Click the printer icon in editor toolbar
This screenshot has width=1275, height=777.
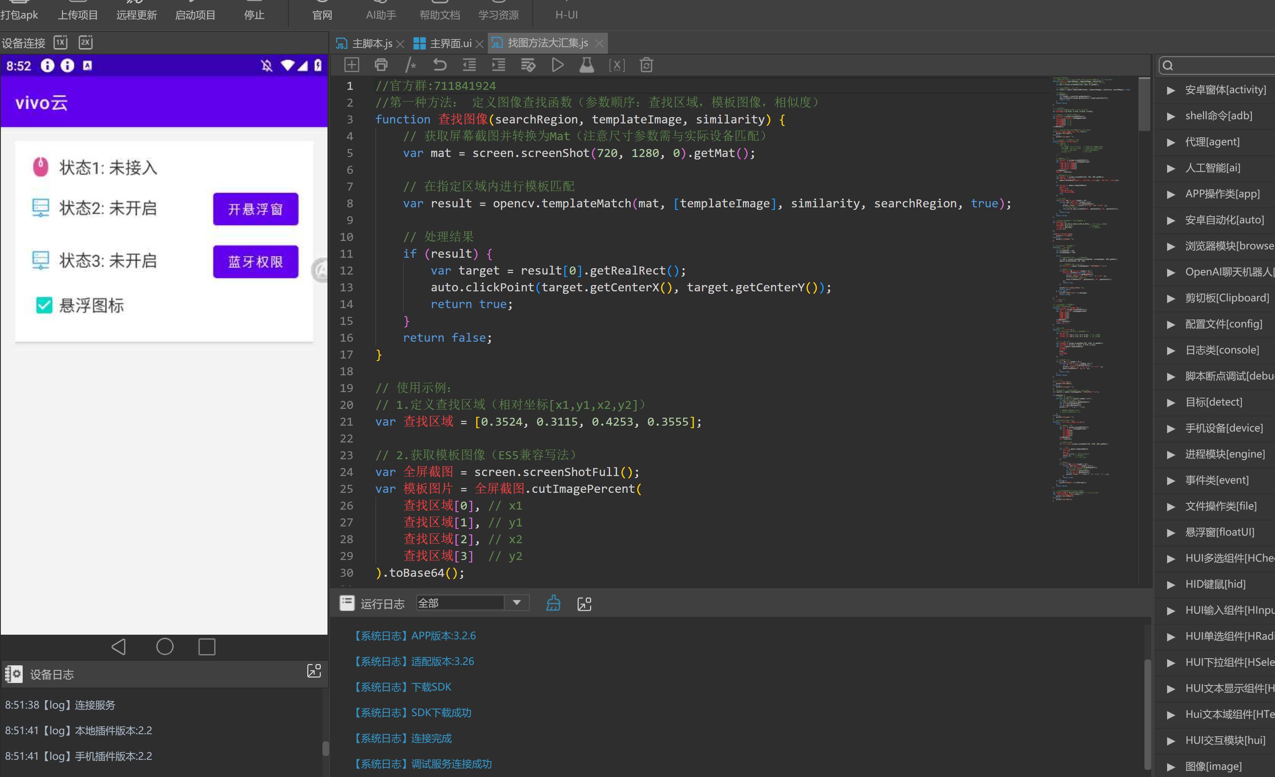point(381,65)
